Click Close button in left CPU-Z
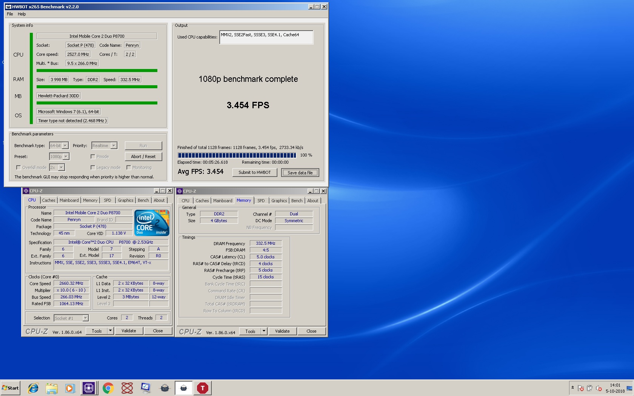Image resolution: width=634 pixels, height=396 pixels. [x=158, y=331]
